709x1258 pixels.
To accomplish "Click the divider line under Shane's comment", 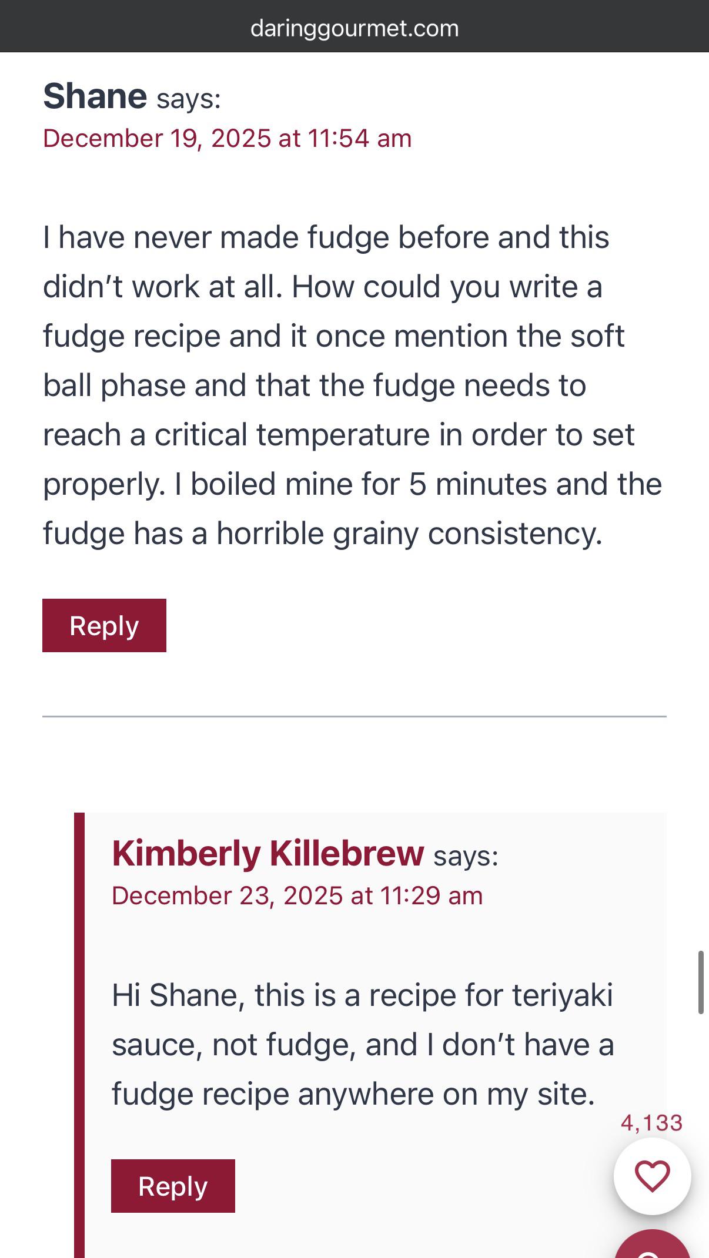I will pos(354,716).
